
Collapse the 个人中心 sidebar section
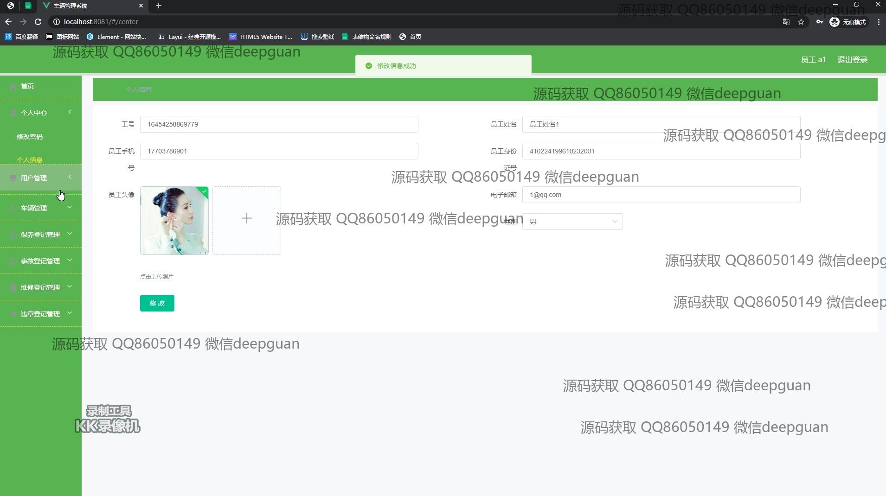point(41,113)
